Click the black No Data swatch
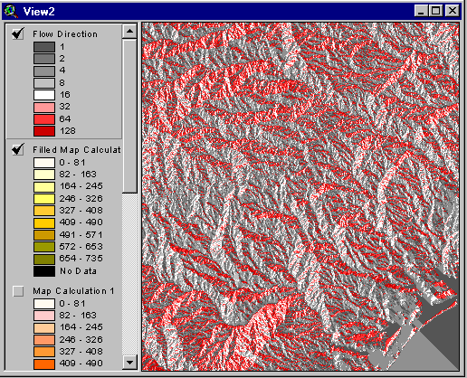Image resolution: width=467 pixels, height=378 pixels. (44, 271)
